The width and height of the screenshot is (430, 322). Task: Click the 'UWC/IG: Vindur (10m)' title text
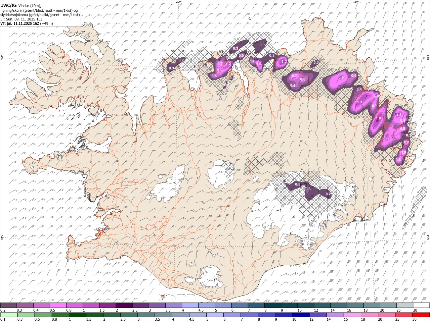[21, 6]
